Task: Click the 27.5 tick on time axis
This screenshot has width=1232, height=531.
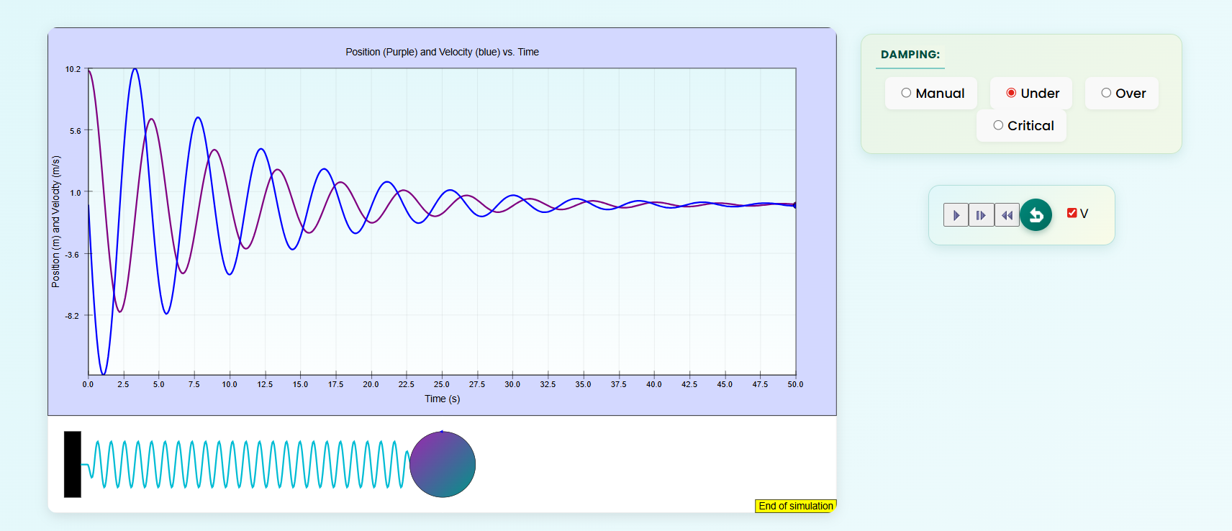Action: pos(477,384)
